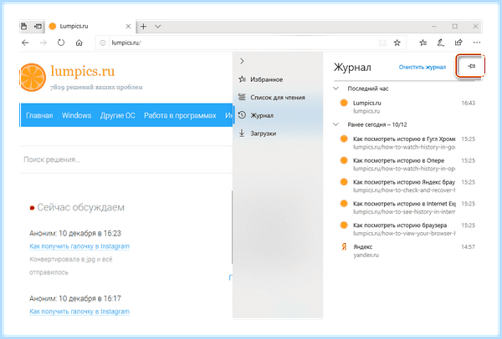Refresh the current page
502x339 pixels.
[61, 43]
